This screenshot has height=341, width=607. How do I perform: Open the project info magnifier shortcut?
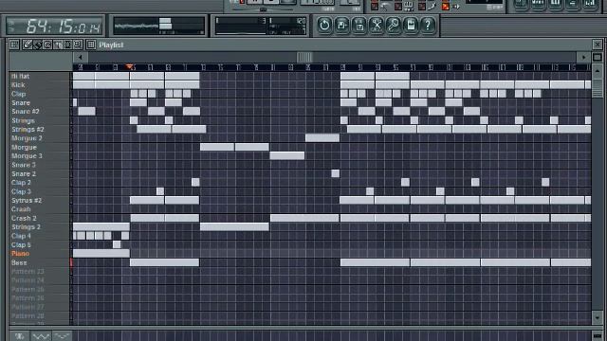coord(394,26)
